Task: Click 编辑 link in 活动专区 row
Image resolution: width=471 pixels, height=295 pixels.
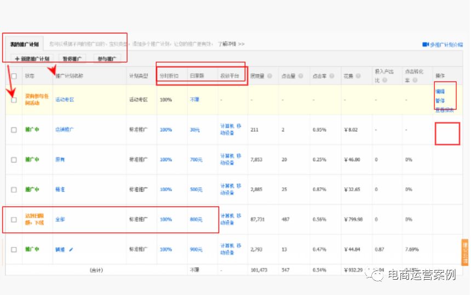Action: click(440, 91)
